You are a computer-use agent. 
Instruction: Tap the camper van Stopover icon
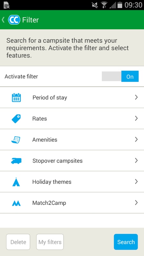[x=16, y=161]
